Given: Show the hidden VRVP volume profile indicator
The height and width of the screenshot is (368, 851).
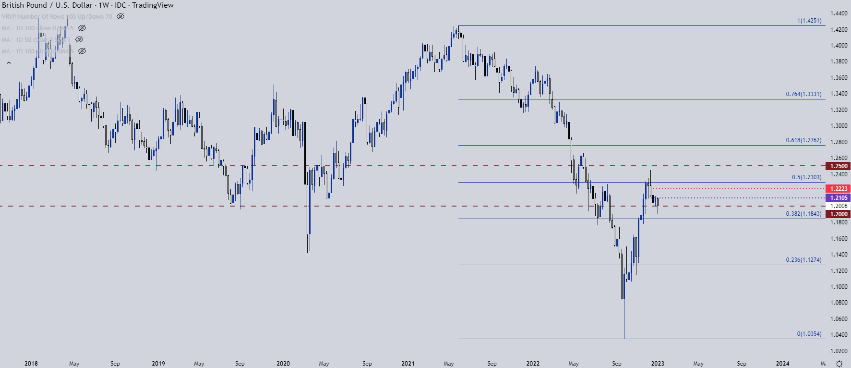Looking at the screenshot, I should pyautogui.click(x=120, y=16).
